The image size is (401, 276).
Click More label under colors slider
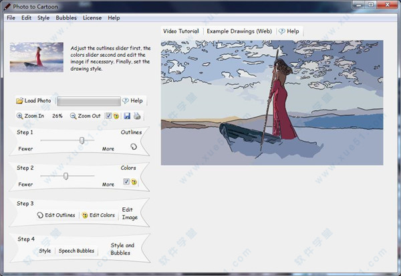click(108, 184)
